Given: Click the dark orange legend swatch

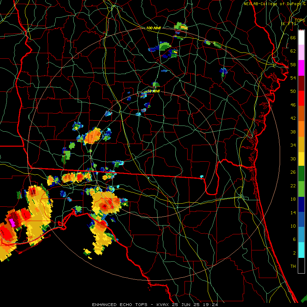Looking at the screenshot, I should tap(301, 114).
